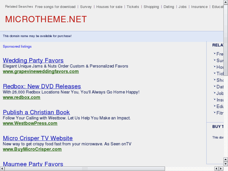The image size is (228, 171).
Task: Click the horizontal scrollbar thumb
Action: [x=85, y=169]
